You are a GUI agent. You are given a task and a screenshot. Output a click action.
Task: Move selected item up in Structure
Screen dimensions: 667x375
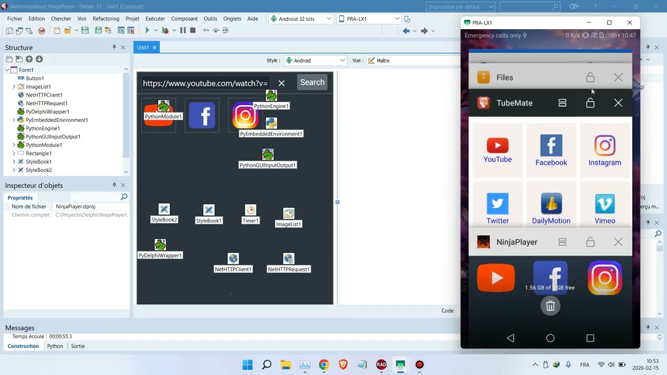coord(29,59)
